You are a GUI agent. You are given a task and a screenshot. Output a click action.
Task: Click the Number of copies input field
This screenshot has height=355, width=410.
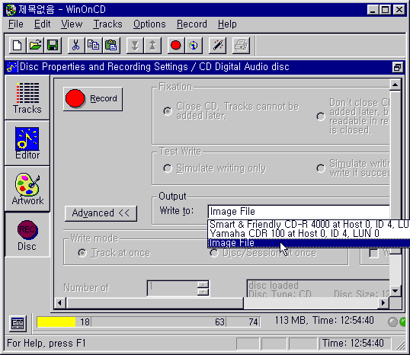point(172,288)
